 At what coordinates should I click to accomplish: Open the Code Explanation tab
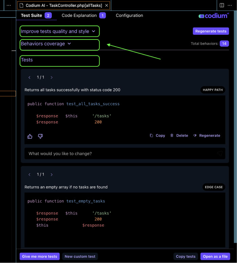(84, 16)
